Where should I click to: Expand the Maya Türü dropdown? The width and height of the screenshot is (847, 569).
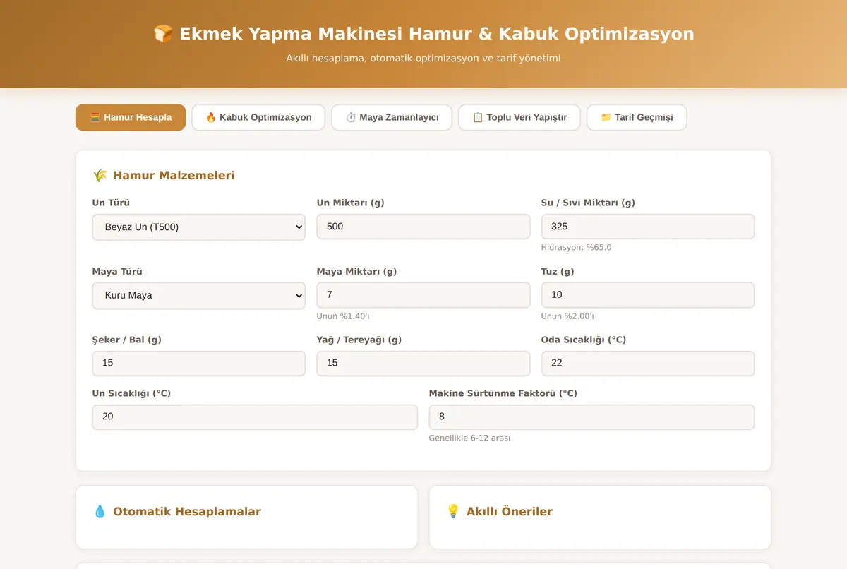(198, 296)
